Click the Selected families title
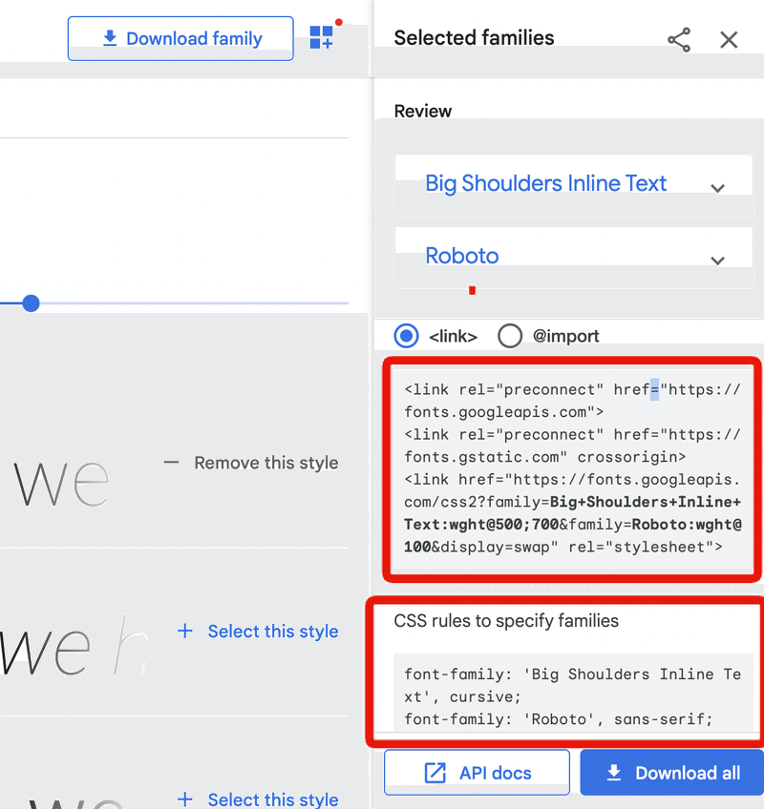Screen dimensions: 764x809 pos(474,37)
